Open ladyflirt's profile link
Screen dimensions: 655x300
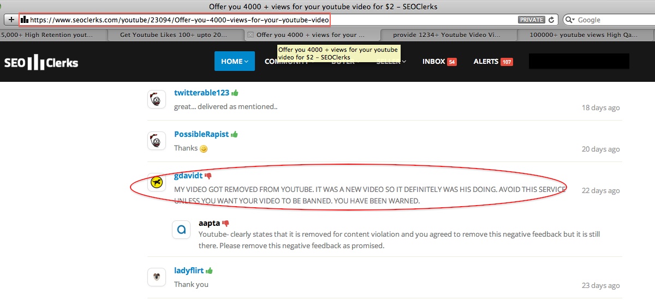click(189, 270)
